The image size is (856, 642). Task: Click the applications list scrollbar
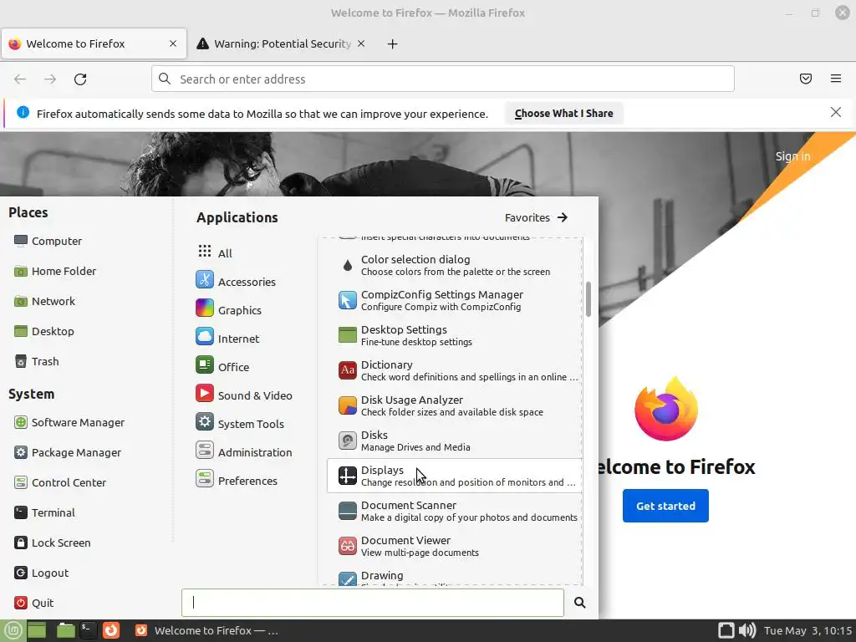pyautogui.click(x=588, y=299)
